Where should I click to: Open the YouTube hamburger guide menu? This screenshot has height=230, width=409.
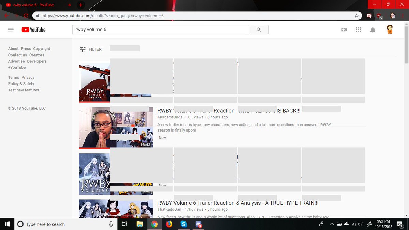coord(11,30)
